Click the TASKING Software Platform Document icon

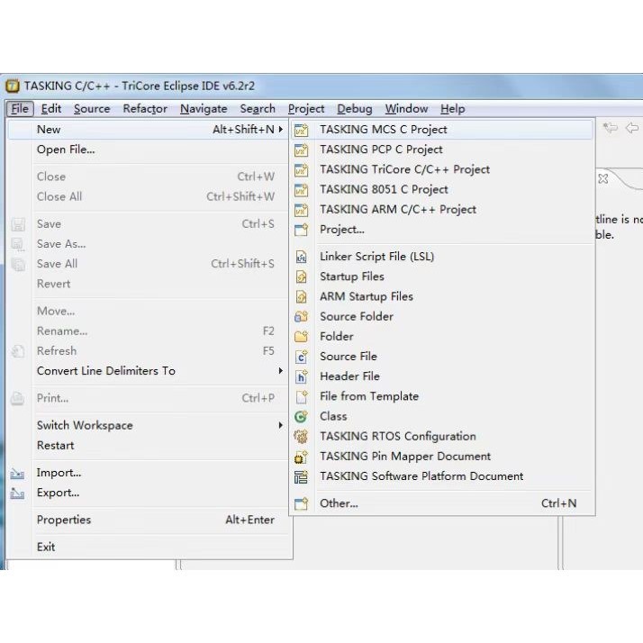(301, 476)
